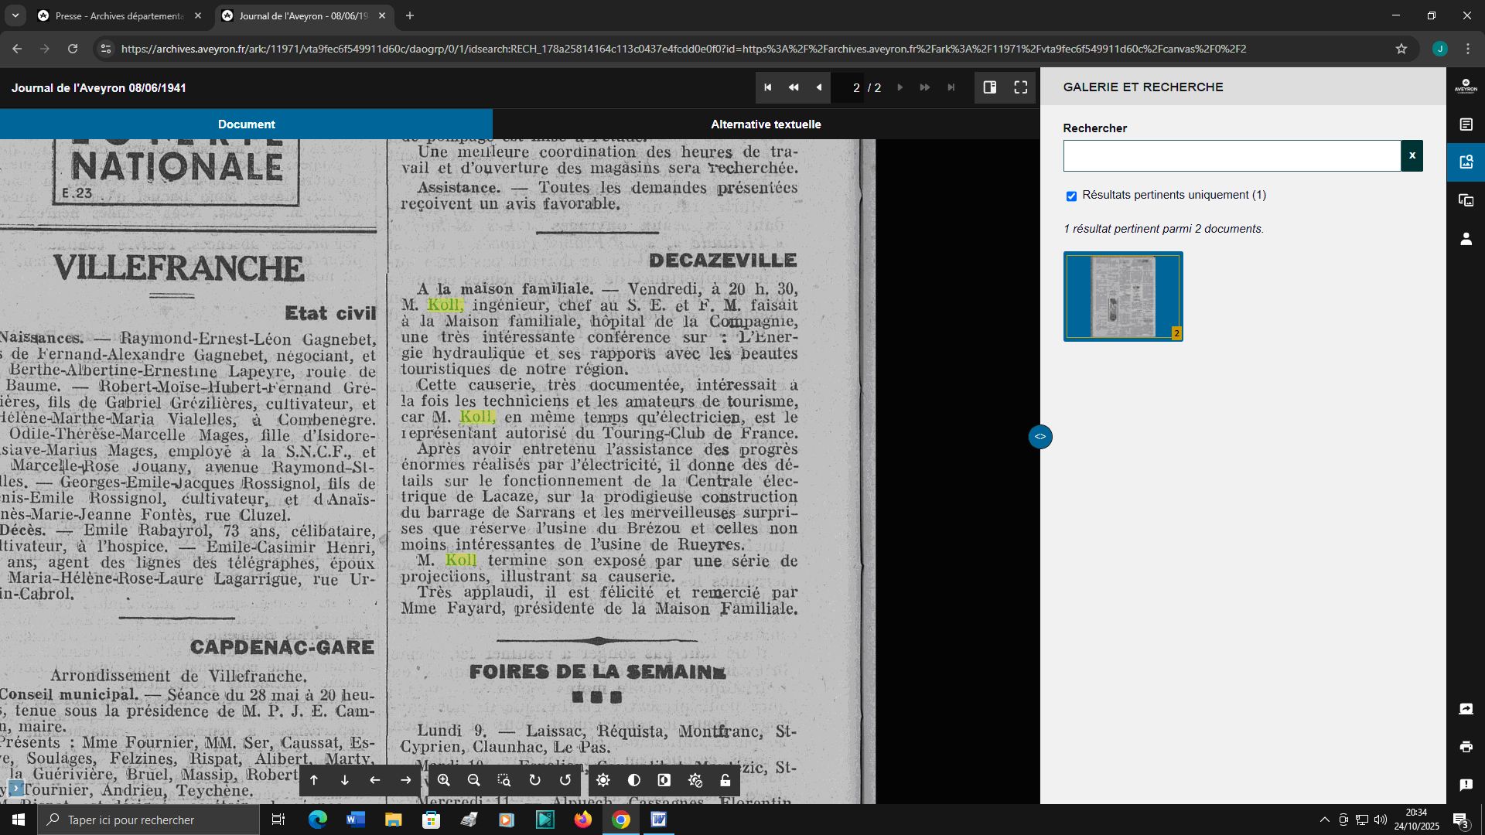Open the brightness adjustment tool

tap(603, 781)
